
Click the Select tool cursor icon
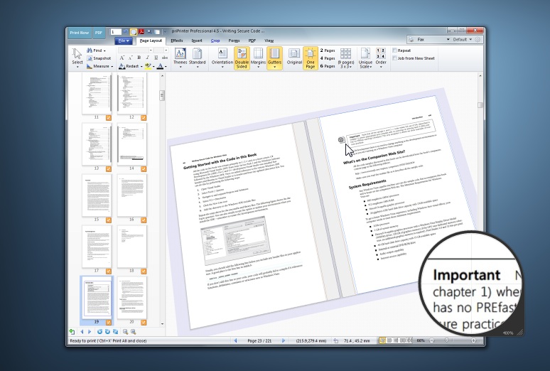pyautogui.click(x=77, y=54)
